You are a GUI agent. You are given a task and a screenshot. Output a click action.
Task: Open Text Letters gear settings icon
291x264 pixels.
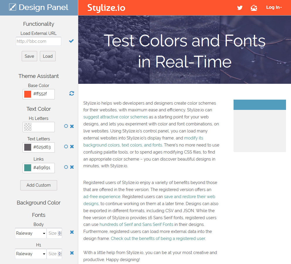[x=66, y=147]
